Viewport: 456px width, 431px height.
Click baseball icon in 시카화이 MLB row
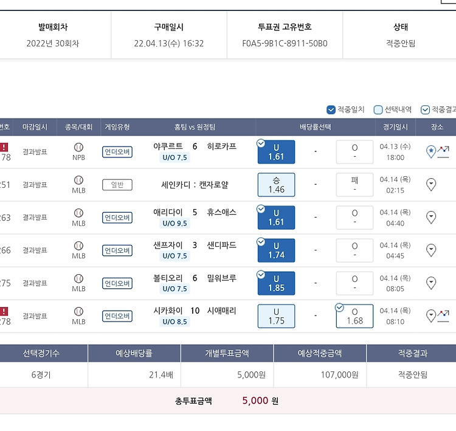coord(78,311)
